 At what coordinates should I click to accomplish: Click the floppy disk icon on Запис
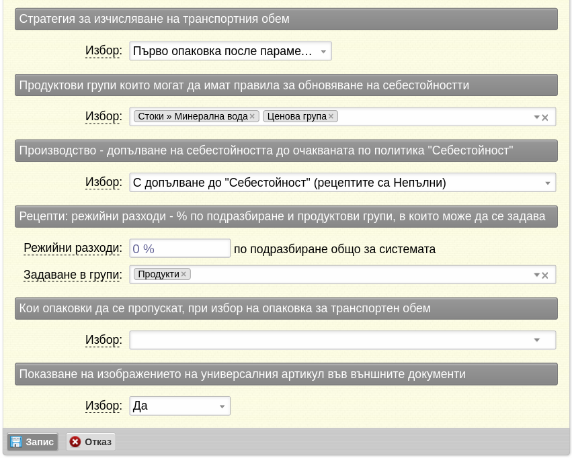[15, 442]
